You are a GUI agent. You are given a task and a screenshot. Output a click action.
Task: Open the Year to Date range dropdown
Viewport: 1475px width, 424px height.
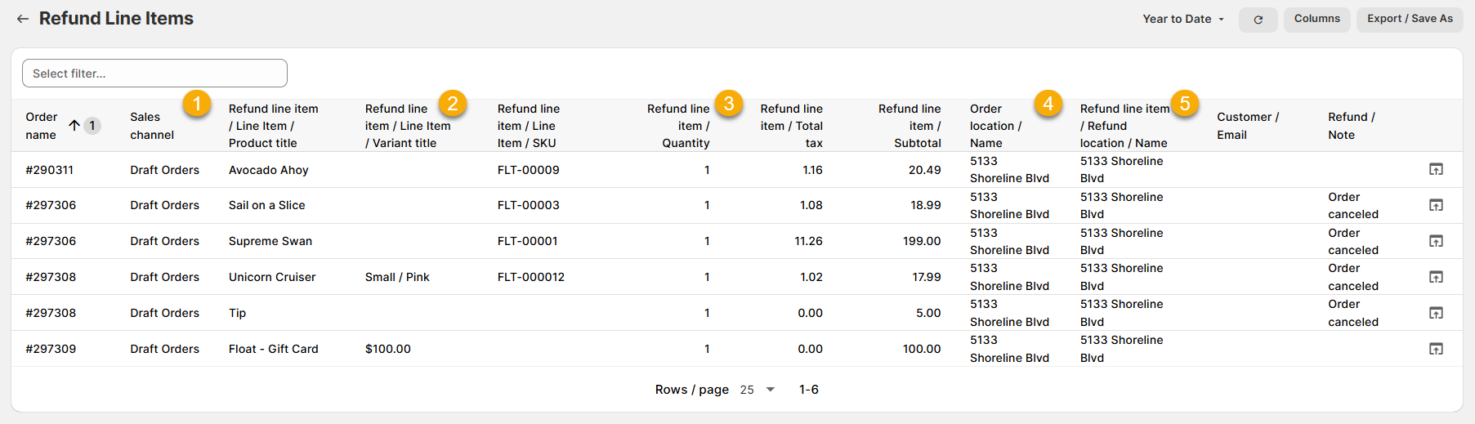pos(1182,19)
